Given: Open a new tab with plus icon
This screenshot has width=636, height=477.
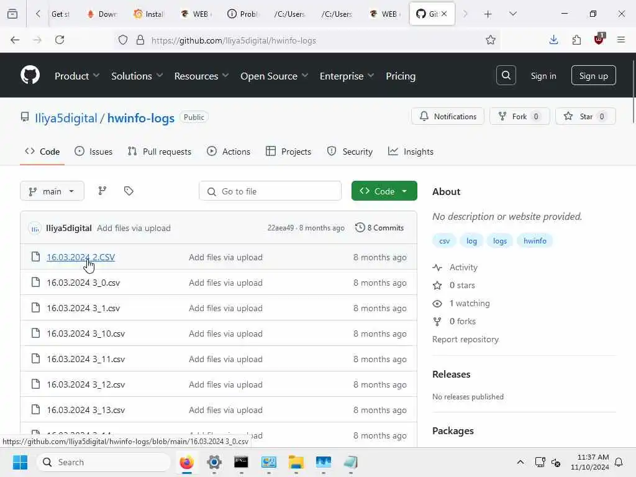Looking at the screenshot, I should coord(488,14).
